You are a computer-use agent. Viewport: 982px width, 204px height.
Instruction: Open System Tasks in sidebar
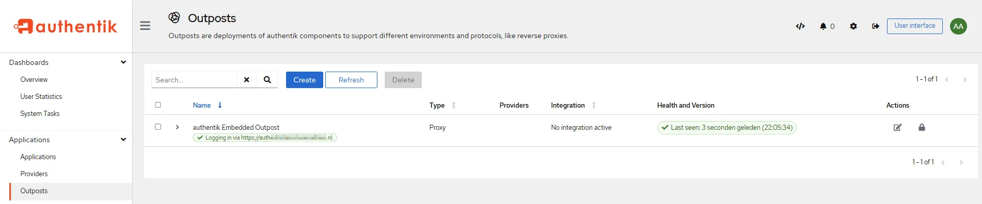[40, 113]
